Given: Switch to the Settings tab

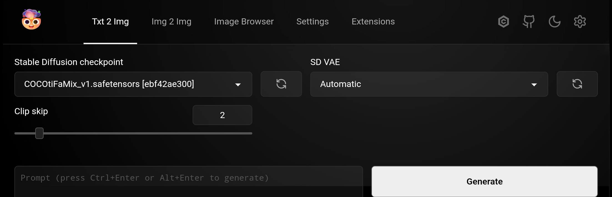Looking at the screenshot, I should tap(313, 21).
